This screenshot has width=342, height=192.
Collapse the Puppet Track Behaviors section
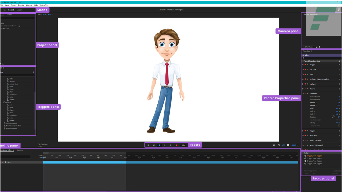pos(303,61)
